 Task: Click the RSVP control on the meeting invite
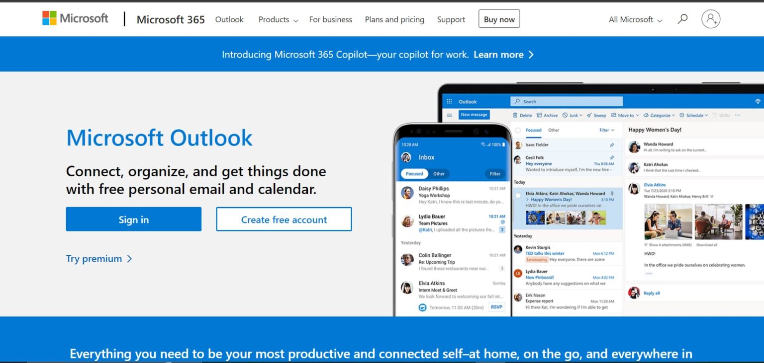pyautogui.click(x=495, y=306)
